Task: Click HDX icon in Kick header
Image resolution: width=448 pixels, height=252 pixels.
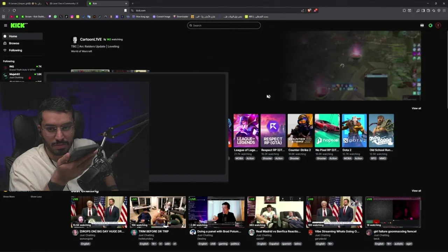Action: (x=422, y=26)
